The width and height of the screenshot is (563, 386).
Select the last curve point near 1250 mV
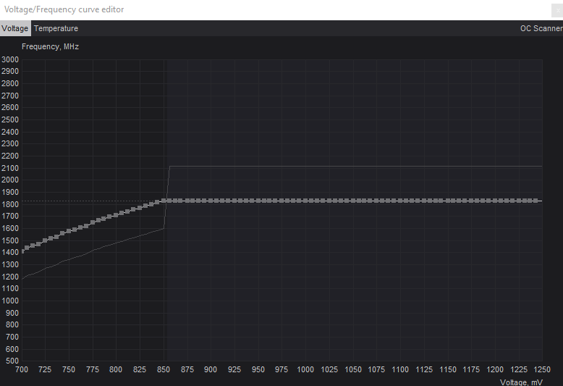[x=536, y=201]
